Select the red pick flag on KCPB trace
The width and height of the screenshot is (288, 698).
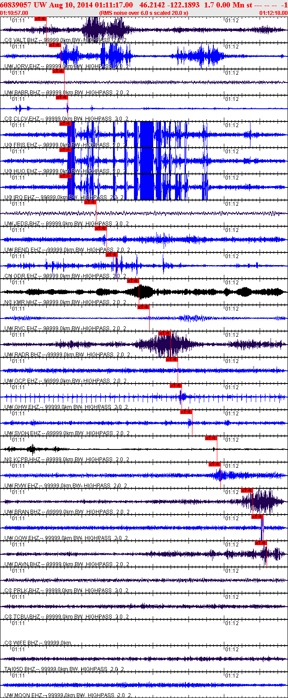click(x=211, y=438)
